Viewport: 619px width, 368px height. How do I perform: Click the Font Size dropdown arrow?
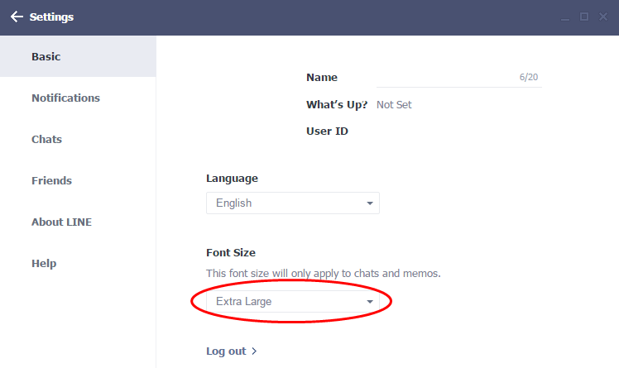click(x=369, y=303)
